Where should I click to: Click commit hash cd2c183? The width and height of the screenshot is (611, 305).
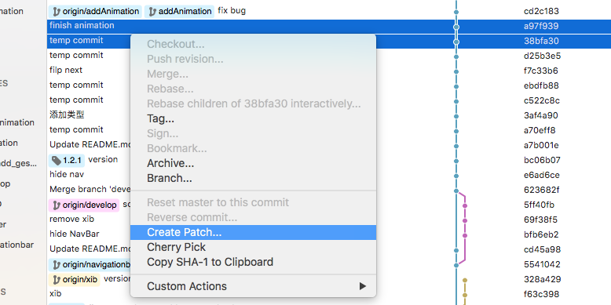point(541,11)
